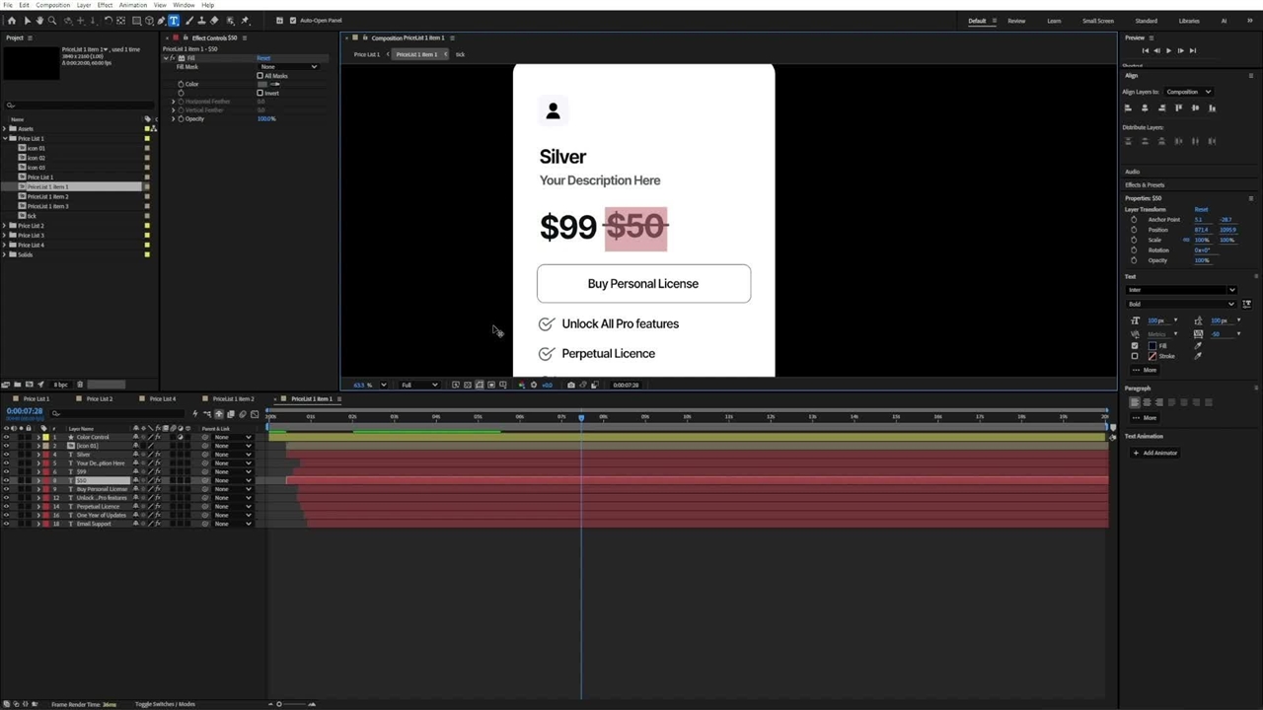Viewport: 1263px width, 710px height.
Task: Select the Zoom magnifier tool
Action: tap(52, 21)
